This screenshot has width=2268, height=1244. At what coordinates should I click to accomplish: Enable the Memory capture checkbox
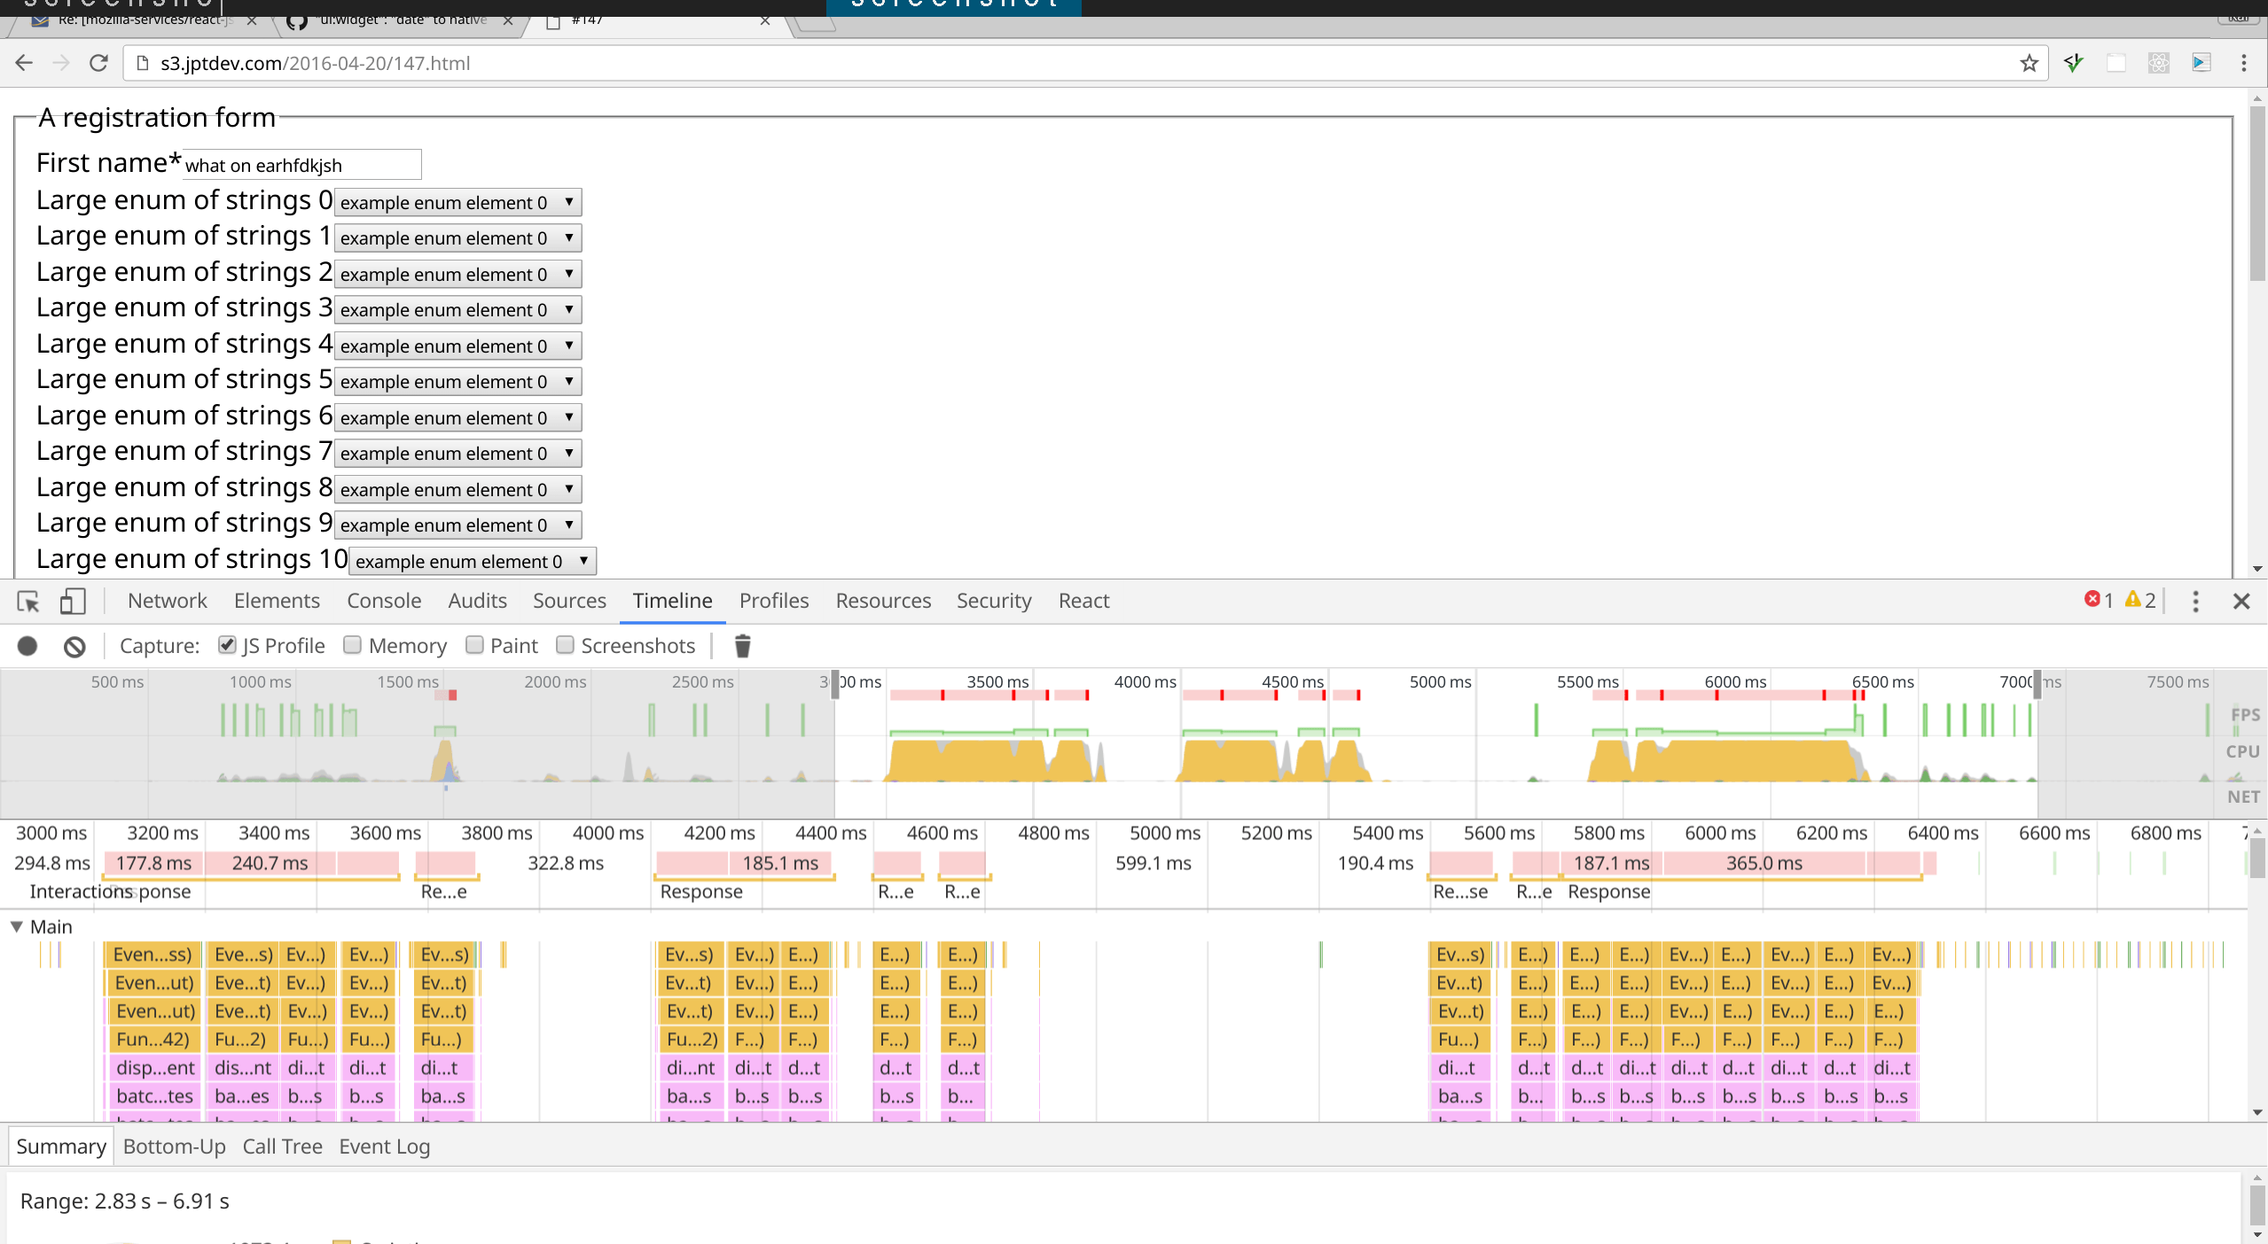coord(351,645)
